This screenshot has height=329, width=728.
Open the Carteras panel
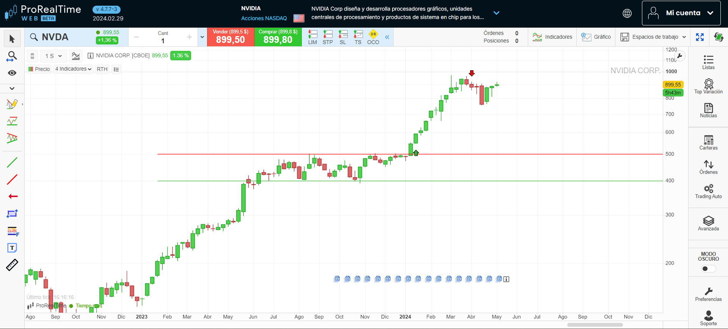(708, 142)
